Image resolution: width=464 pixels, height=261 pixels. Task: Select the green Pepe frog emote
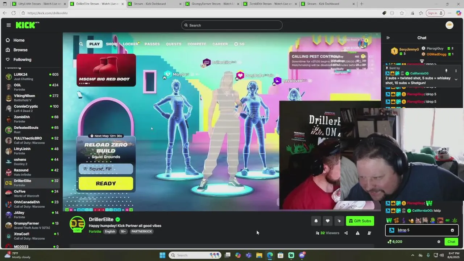click(x=432, y=220)
